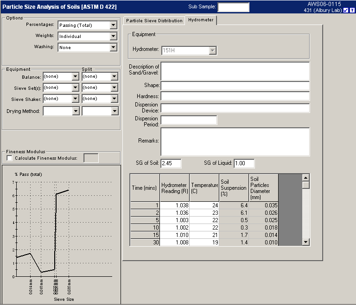Open the Drying Method dropdown

(76, 111)
